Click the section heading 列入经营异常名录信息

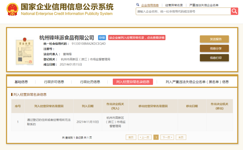click(30, 94)
